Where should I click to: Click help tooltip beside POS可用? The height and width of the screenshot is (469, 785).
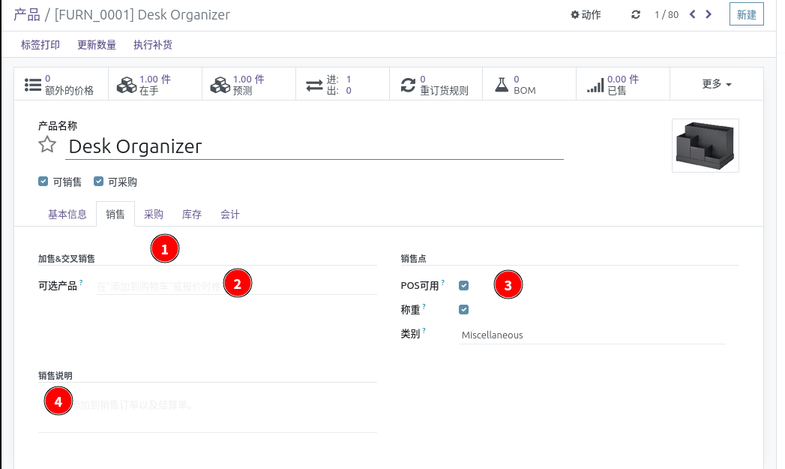coord(443,283)
